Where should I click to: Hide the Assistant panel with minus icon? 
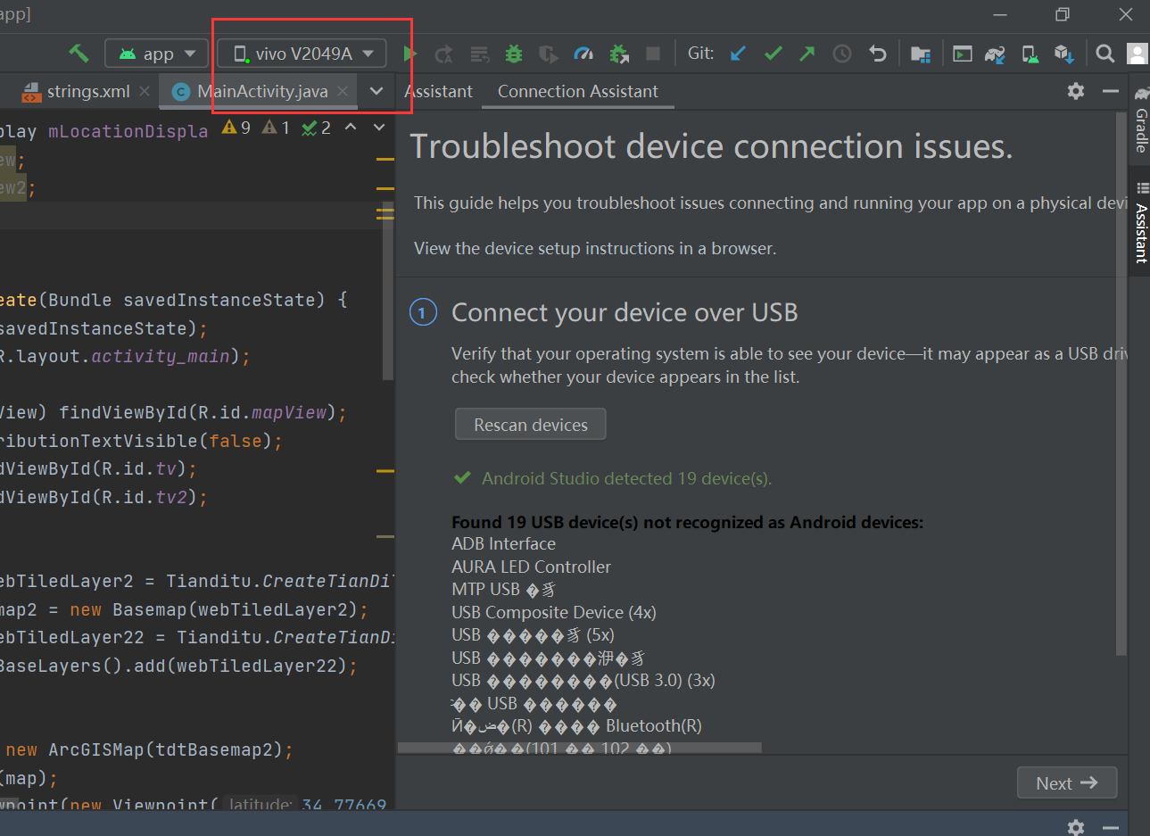(1111, 91)
